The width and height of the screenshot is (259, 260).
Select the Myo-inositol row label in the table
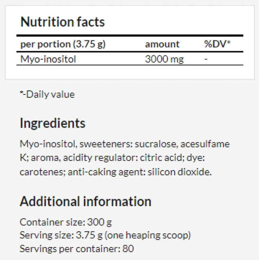point(48,59)
